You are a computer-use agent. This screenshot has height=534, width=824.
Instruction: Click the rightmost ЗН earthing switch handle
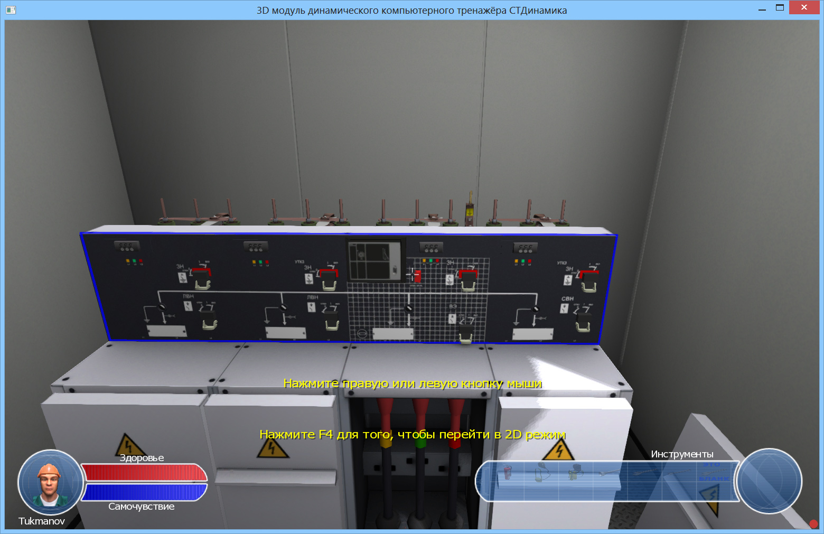589,280
